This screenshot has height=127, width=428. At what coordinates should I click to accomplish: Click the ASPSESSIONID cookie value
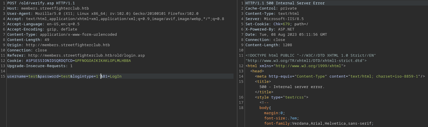click(x=103, y=60)
